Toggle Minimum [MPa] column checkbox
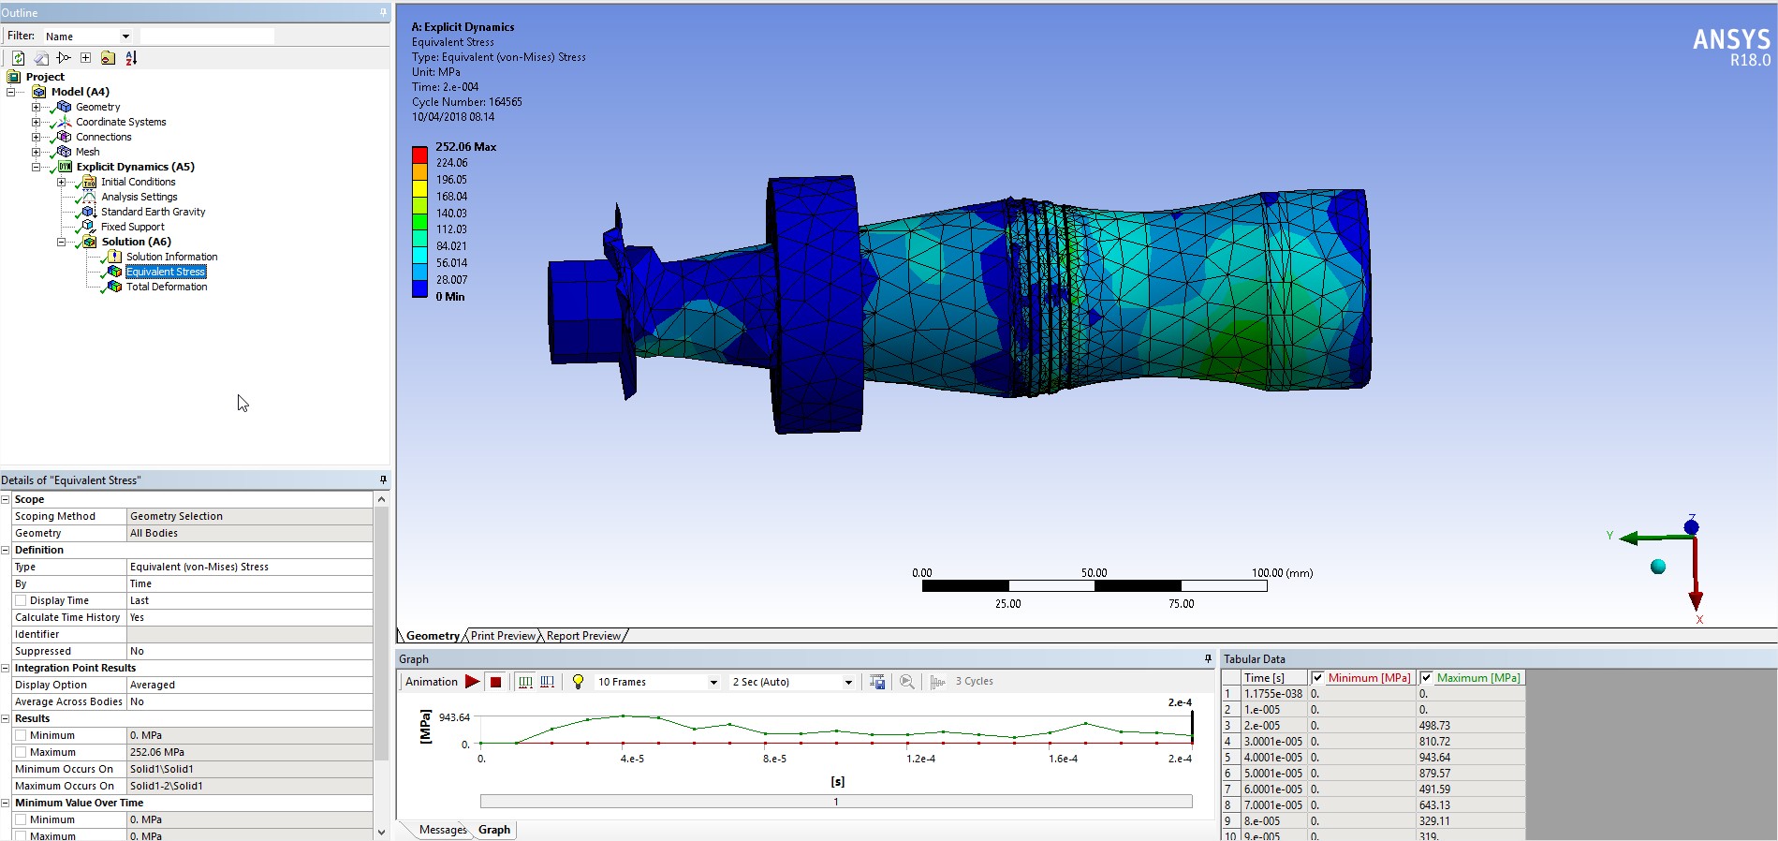This screenshot has width=1778, height=841. point(1317,678)
